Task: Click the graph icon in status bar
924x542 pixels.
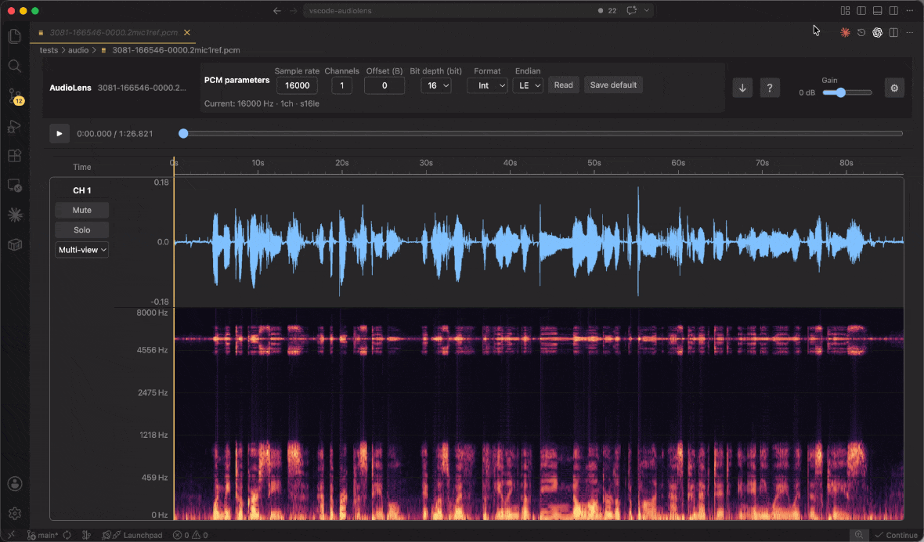Action: (x=87, y=535)
